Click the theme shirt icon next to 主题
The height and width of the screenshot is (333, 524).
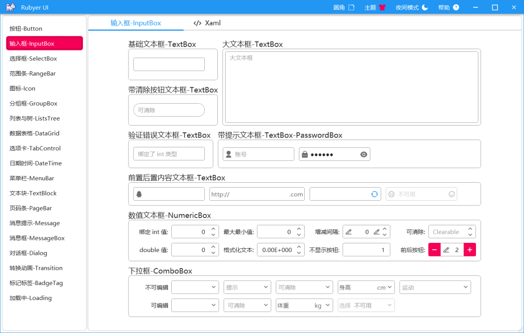(383, 7)
